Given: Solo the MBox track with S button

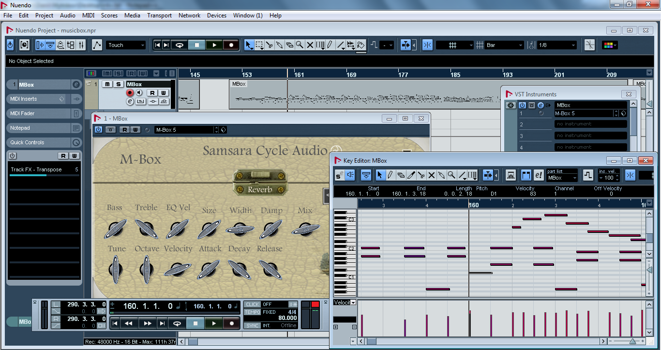Looking at the screenshot, I should pyautogui.click(x=118, y=84).
